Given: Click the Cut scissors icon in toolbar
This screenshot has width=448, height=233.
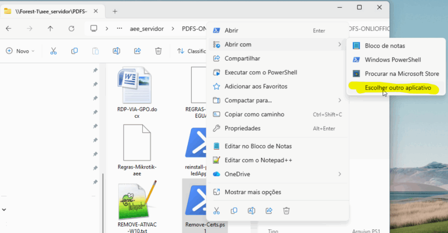Looking at the screenshot, I should pyautogui.click(x=53, y=51).
